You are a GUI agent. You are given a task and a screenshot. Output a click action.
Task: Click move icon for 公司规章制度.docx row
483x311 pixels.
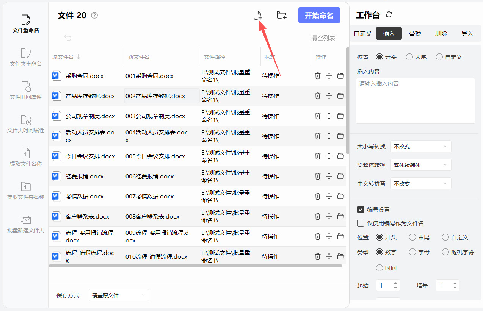pyautogui.click(x=329, y=116)
